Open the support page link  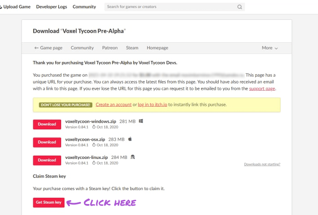(x=262, y=89)
